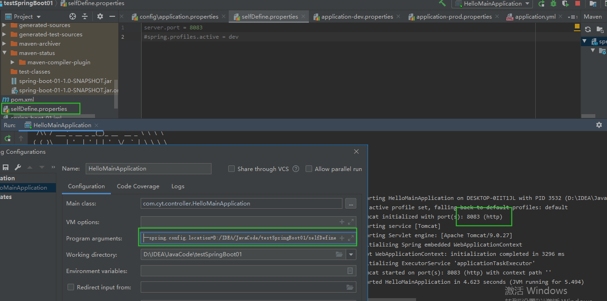
Task: Open Project panel settings gear
Action: [x=100, y=16]
